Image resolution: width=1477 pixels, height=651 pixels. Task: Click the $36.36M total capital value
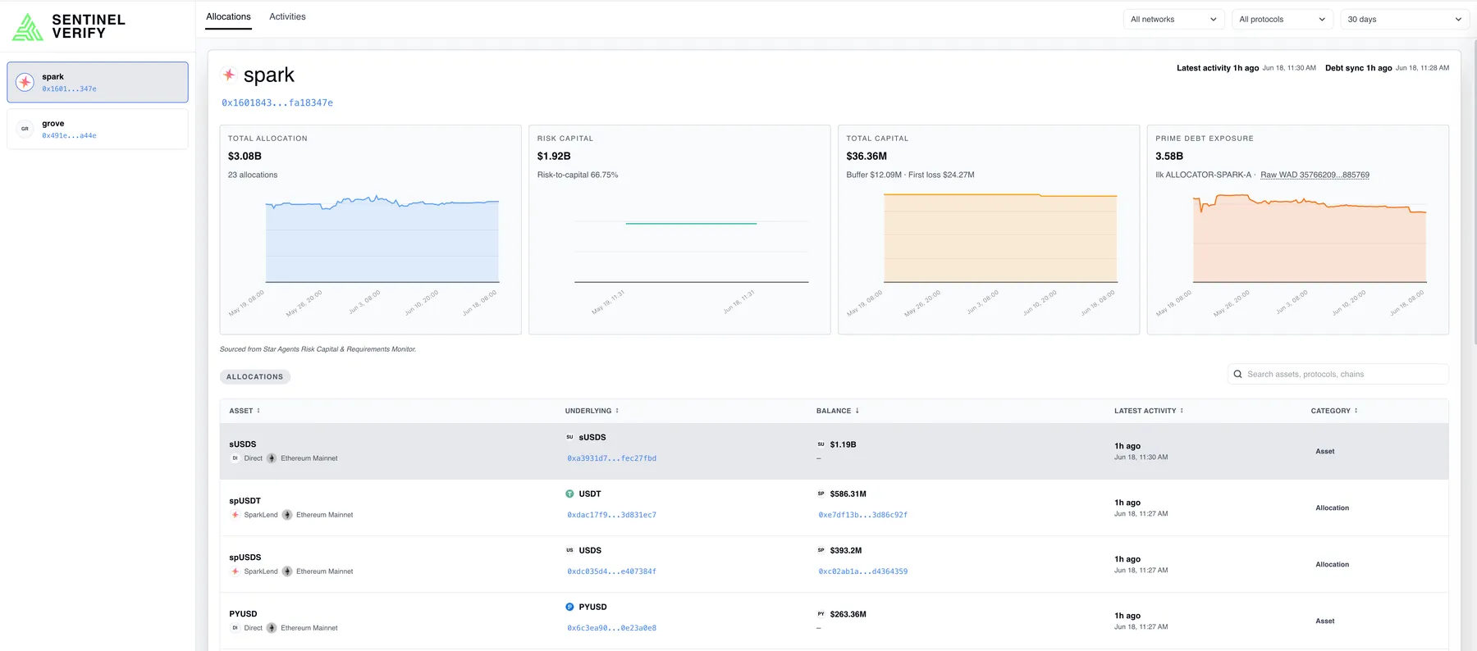click(867, 156)
